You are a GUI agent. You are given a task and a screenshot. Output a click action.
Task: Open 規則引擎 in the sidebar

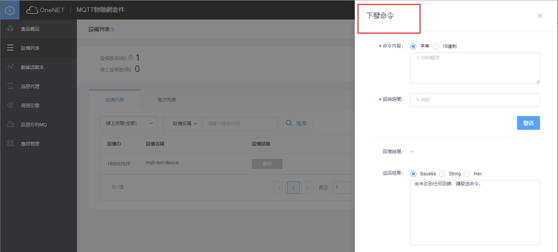38,105
